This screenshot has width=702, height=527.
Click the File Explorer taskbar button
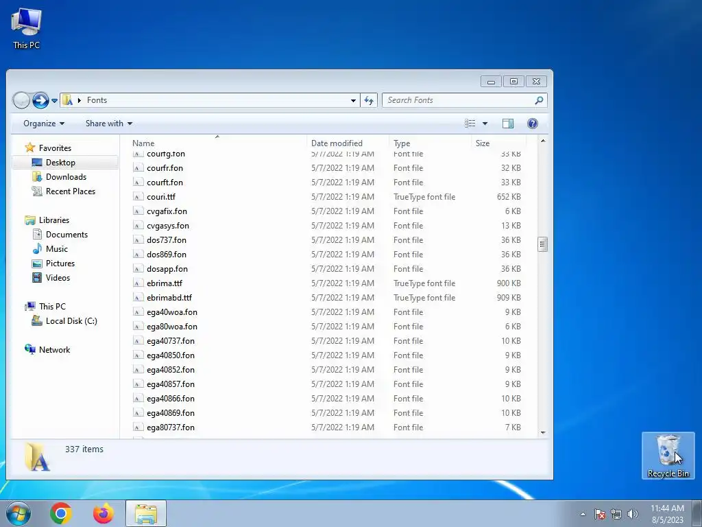(x=146, y=513)
